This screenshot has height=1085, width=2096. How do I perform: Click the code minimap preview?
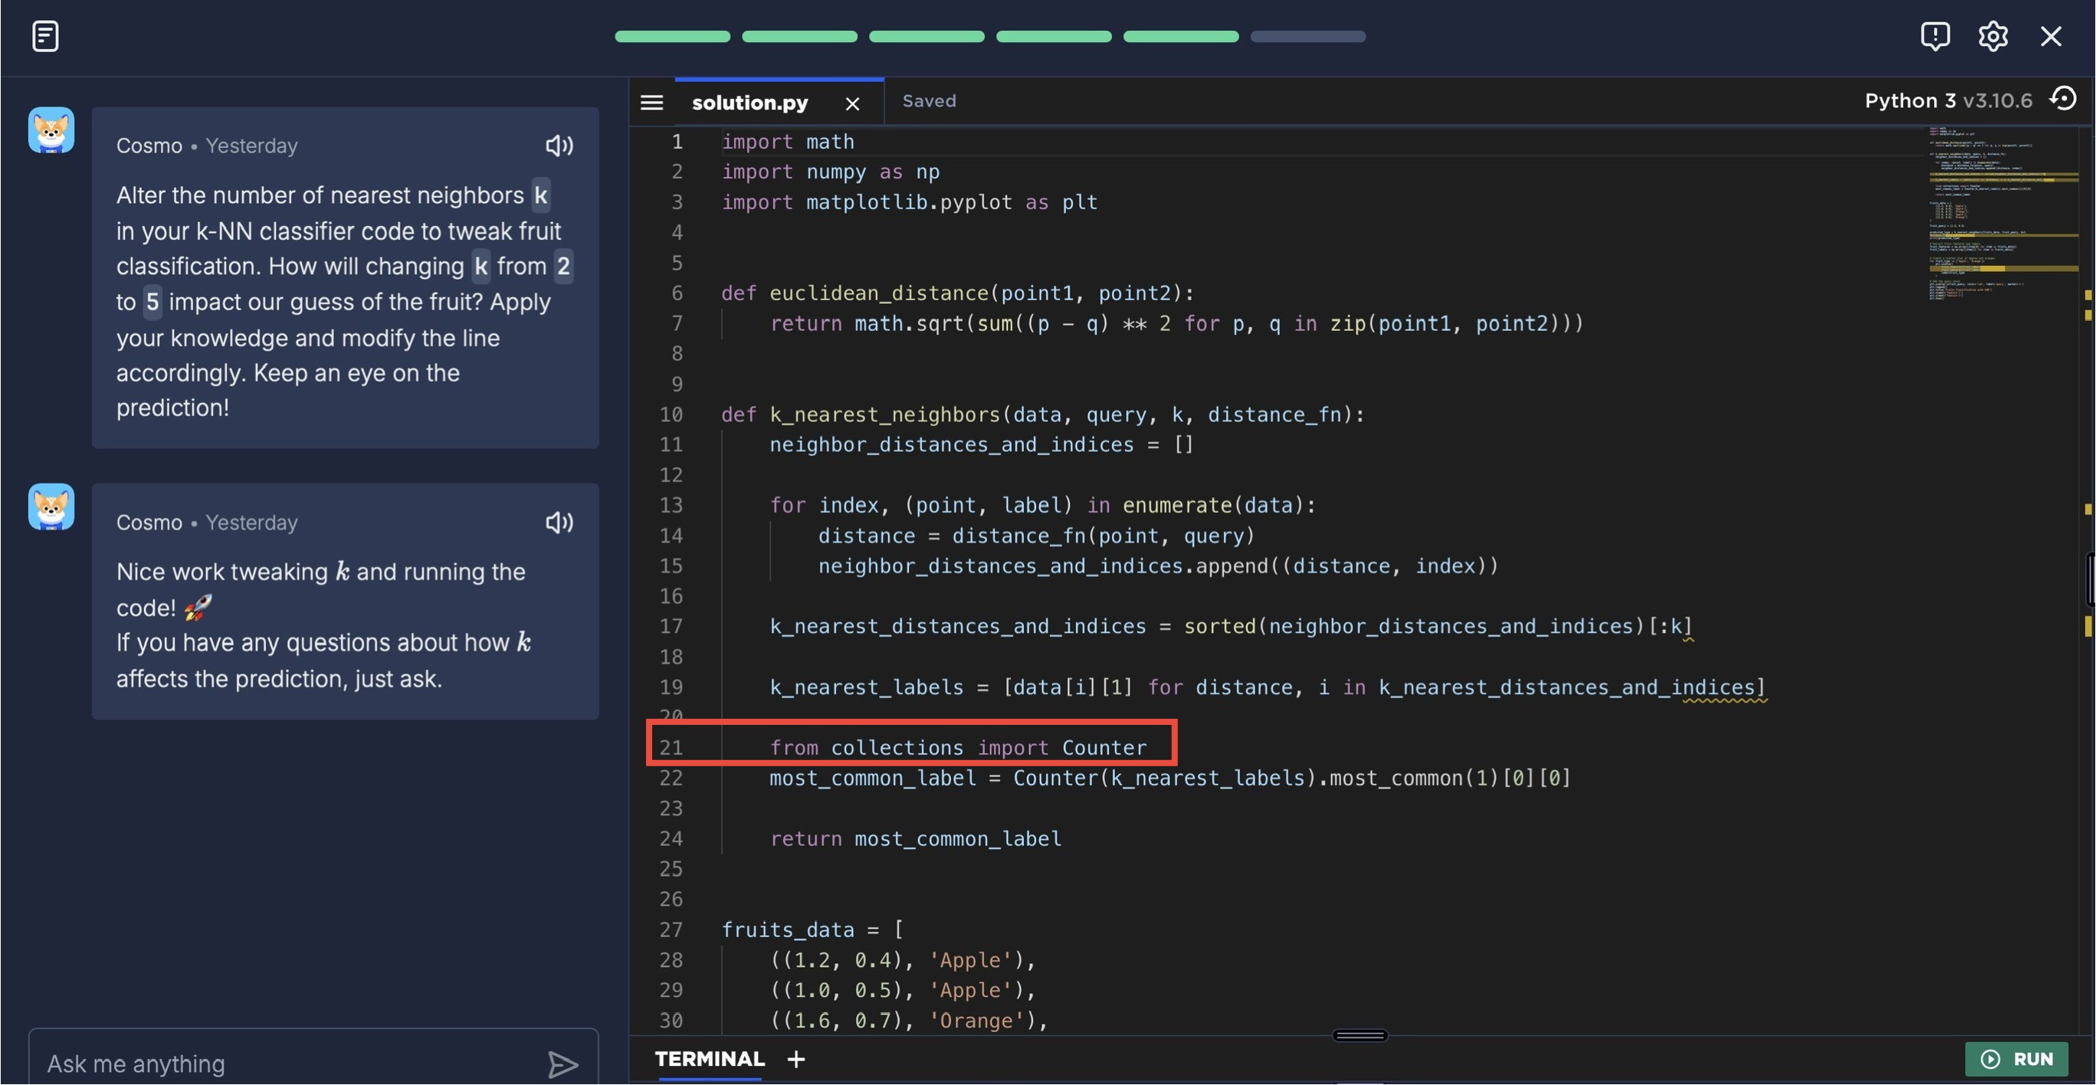2002,213
